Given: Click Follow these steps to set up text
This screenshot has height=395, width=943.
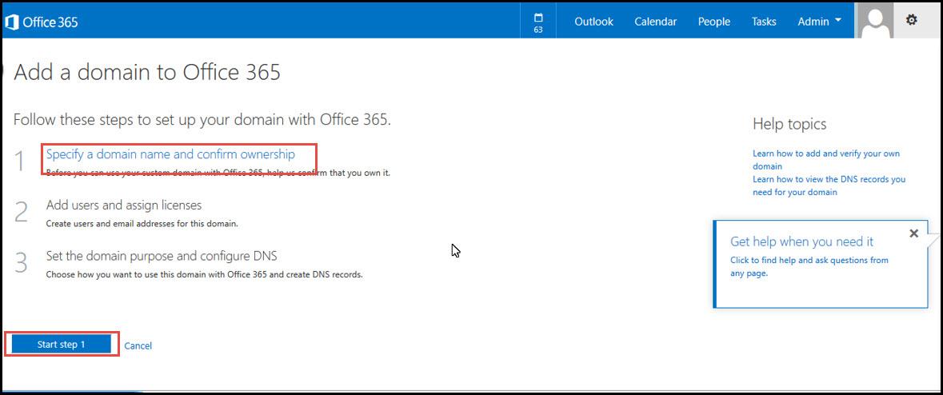Looking at the screenshot, I should coord(202,120).
